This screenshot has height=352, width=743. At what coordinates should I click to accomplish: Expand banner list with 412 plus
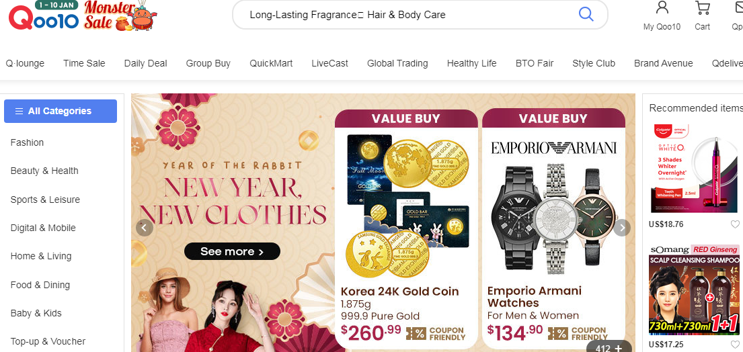click(609, 347)
